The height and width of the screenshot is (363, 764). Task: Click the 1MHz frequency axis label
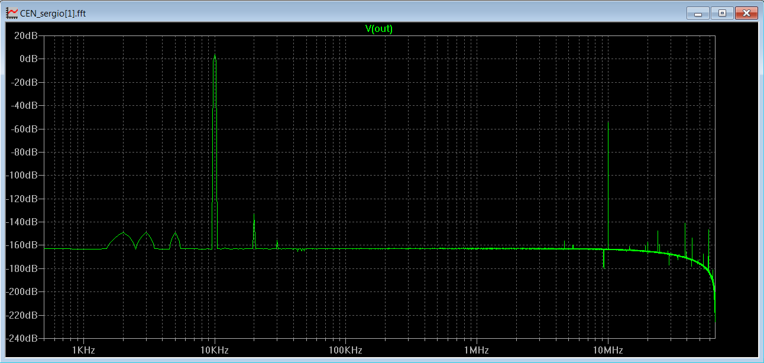click(477, 350)
